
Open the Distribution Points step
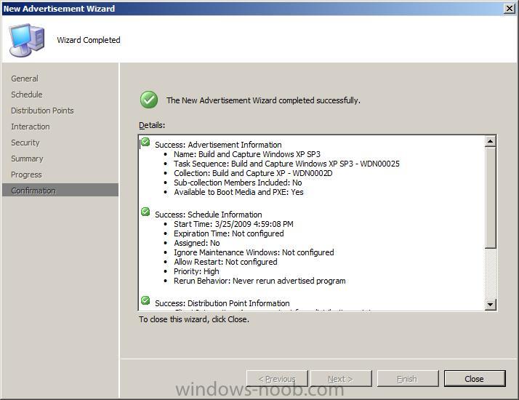42,111
